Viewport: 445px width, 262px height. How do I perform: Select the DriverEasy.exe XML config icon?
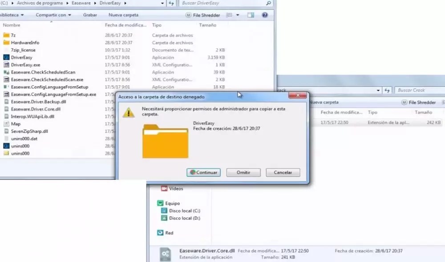point(6,64)
